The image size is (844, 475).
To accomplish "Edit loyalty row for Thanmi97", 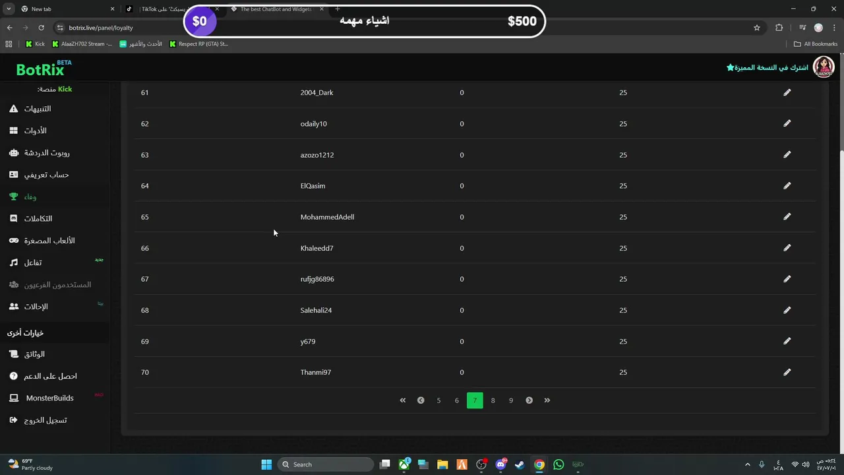I will point(787,372).
